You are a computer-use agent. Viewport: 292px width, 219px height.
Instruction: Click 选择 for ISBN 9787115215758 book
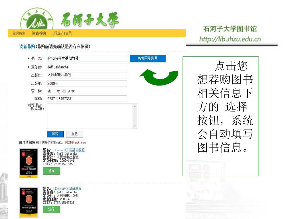(51, 171)
